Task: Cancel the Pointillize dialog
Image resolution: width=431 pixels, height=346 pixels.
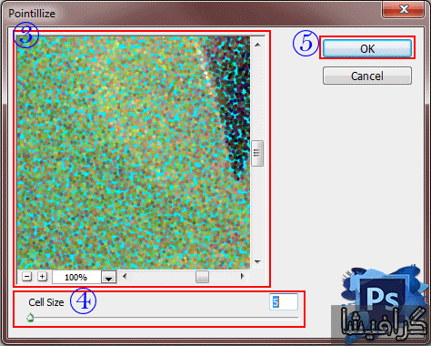Action: point(367,76)
